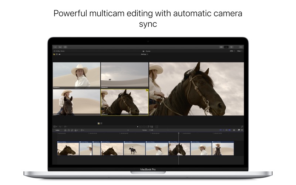
Task: Open the viewer overlay options dropdown
Action: (x=55, y=127)
